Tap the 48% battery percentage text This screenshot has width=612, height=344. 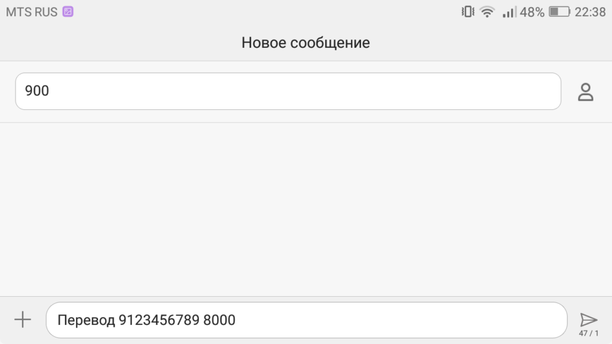click(x=532, y=12)
